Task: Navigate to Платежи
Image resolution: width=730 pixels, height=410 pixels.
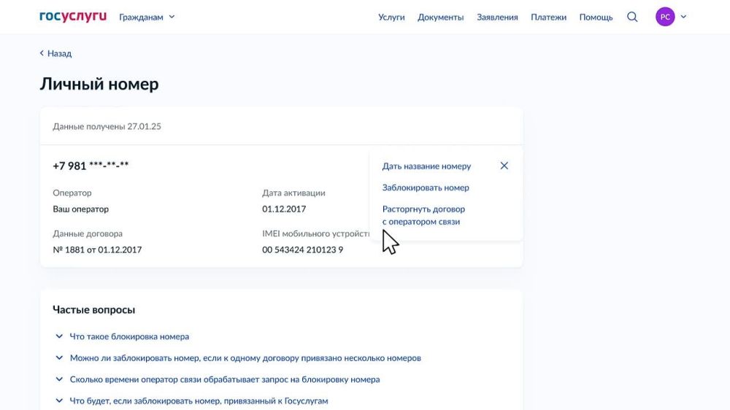Action: coord(548,17)
